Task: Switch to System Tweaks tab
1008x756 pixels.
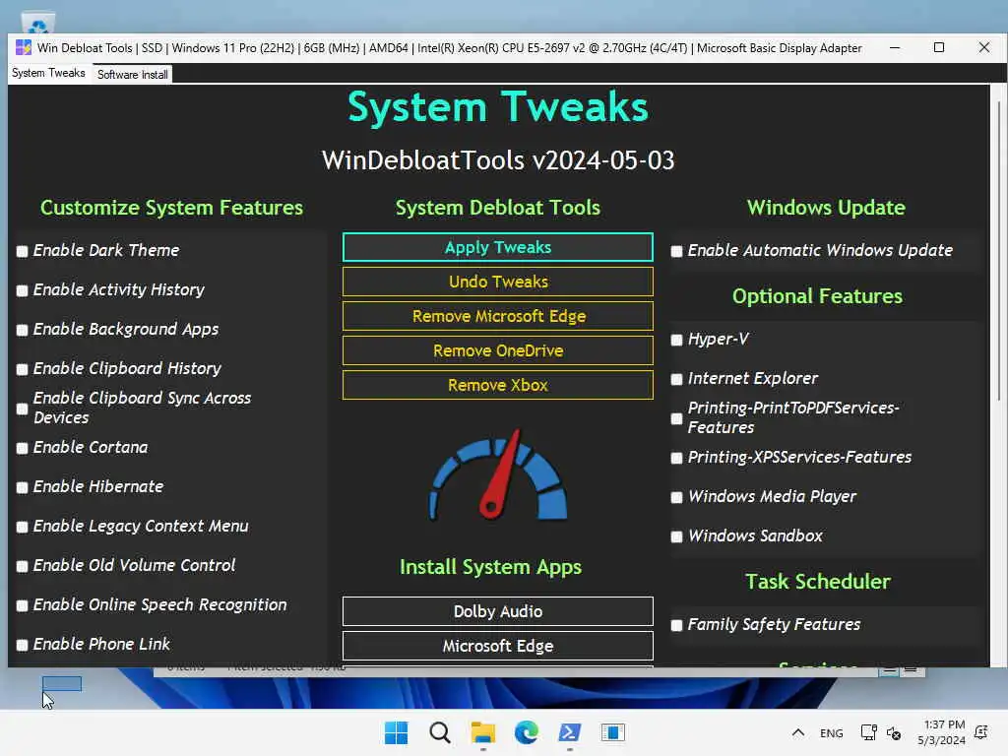Action: click(49, 73)
